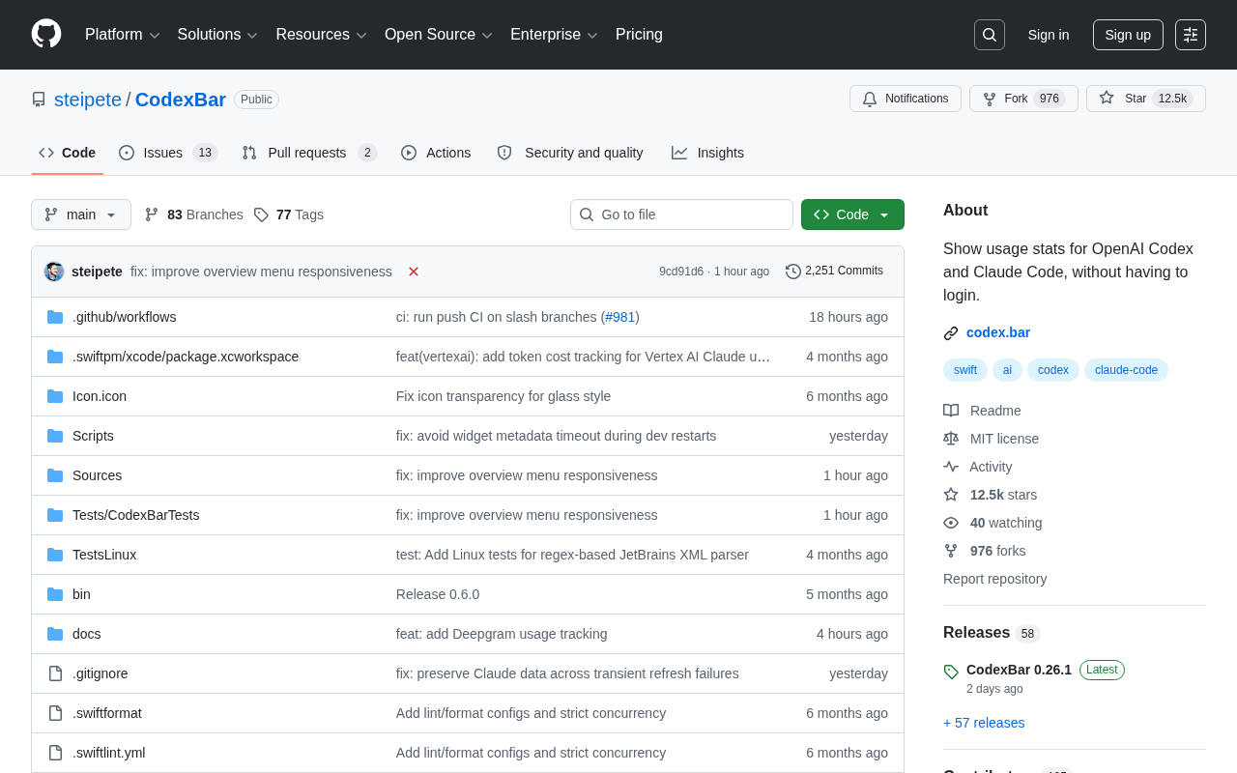
Task: Expand the Open Source menu
Action: point(439,35)
